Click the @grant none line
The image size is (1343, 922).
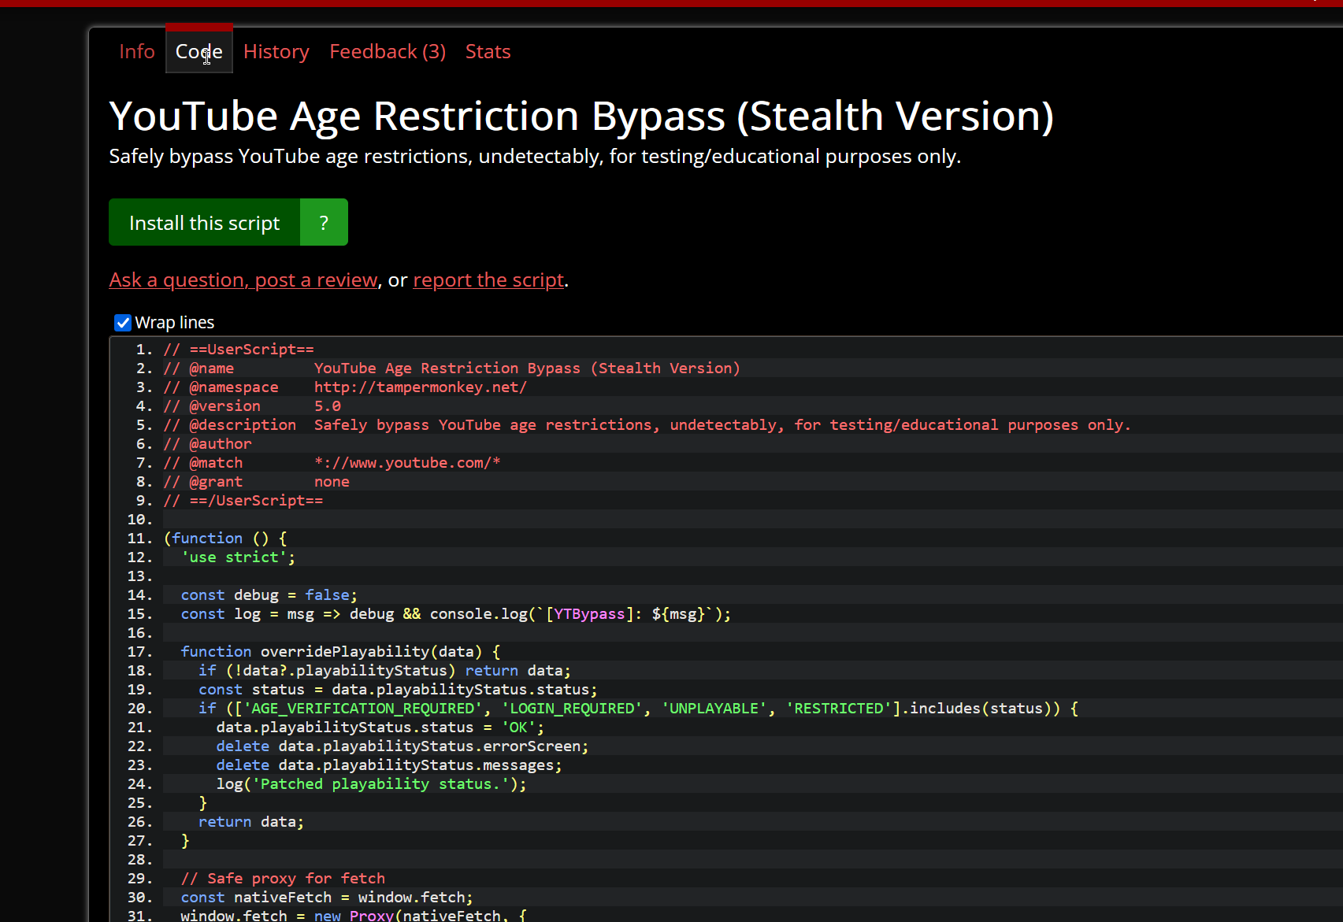256,482
